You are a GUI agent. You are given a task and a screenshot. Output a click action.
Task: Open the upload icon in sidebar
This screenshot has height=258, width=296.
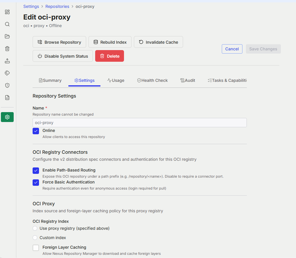pyautogui.click(x=7, y=61)
